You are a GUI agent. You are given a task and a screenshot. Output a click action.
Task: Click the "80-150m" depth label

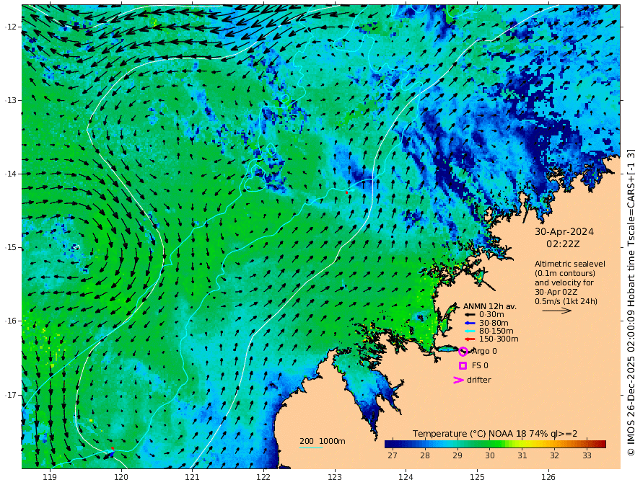coord(496,331)
